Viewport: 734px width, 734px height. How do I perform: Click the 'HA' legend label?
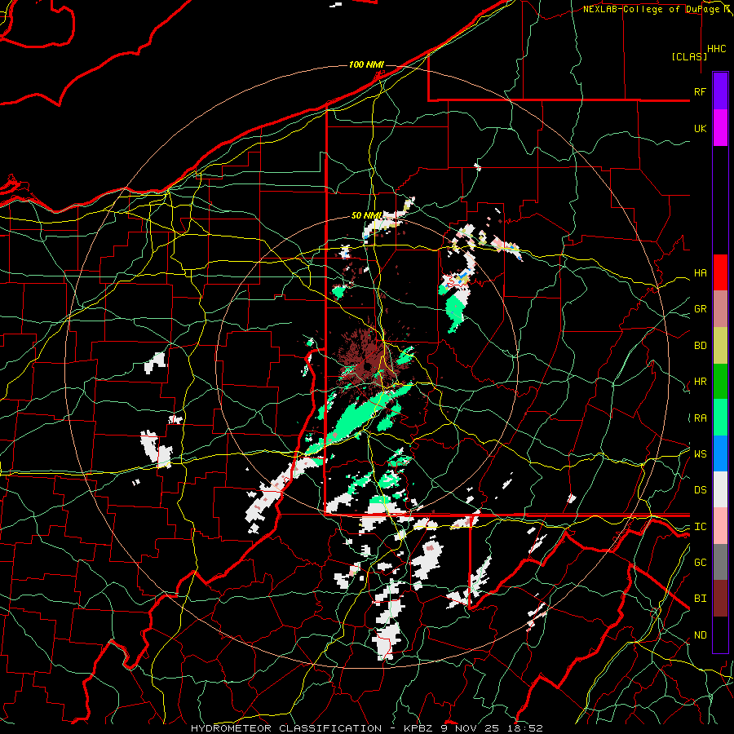700,273
